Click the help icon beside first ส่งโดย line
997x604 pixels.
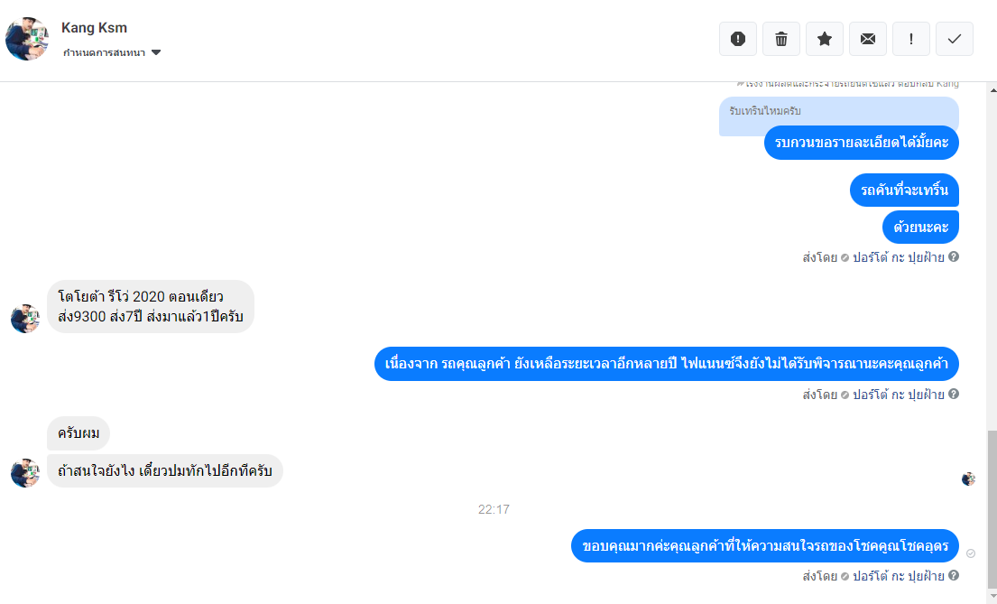pyautogui.click(x=953, y=256)
